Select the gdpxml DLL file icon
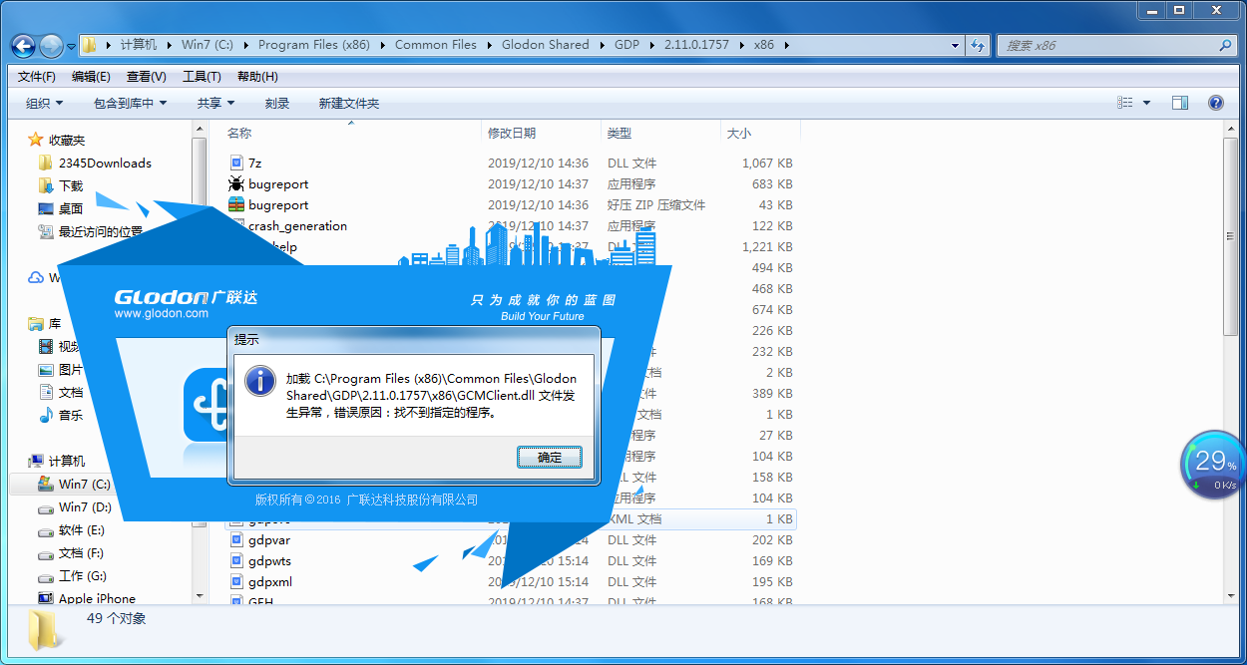This screenshot has height=665, width=1247. (236, 581)
